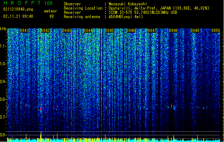Click observer name Masayuki Kobayashi

click(x=128, y=4)
